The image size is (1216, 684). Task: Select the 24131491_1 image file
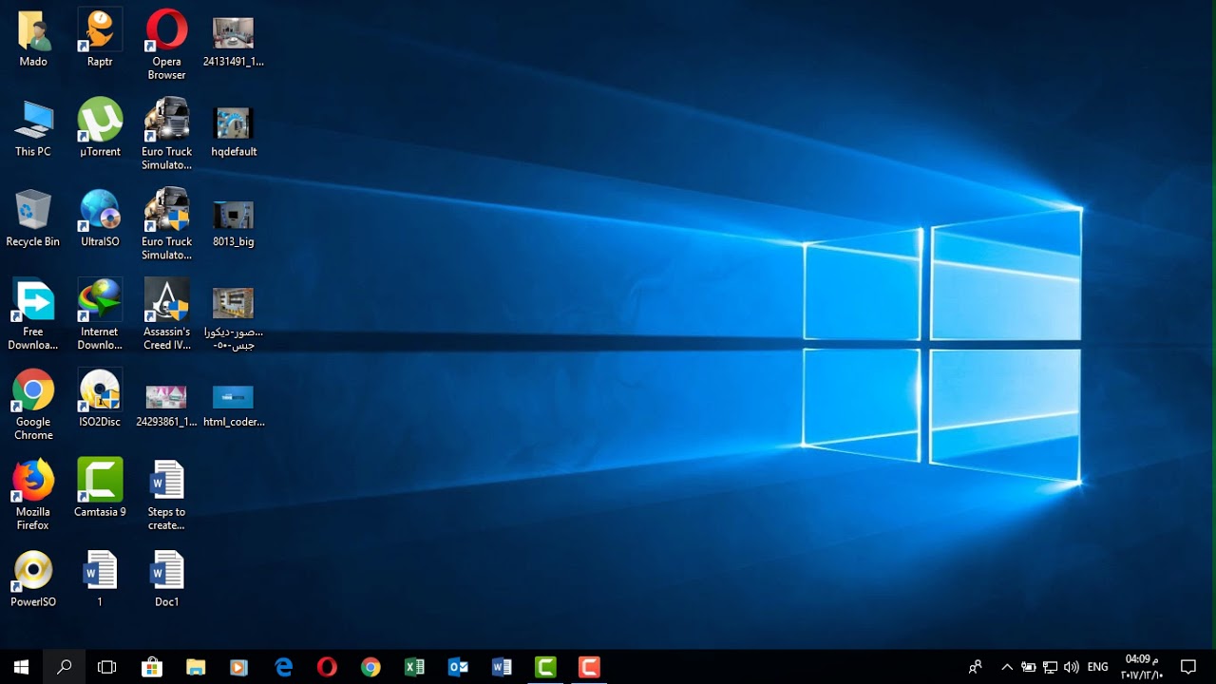pos(233,34)
